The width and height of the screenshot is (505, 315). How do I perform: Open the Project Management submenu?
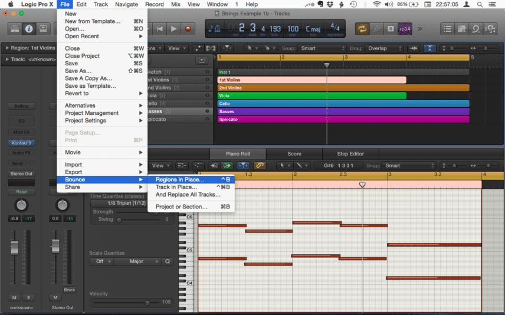click(x=102, y=113)
